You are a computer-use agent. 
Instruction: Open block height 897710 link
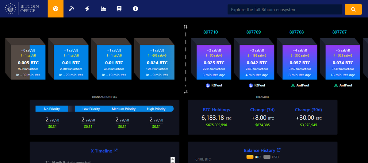(211, 32)
